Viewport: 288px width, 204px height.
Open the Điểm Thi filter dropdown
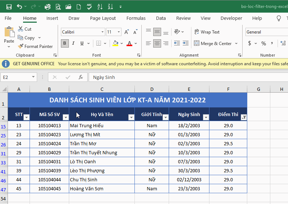tap(244, 117)
